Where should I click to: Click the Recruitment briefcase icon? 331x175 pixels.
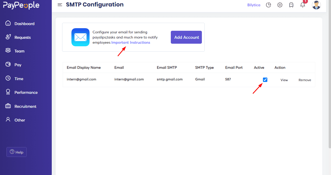[x=8, y=106]
